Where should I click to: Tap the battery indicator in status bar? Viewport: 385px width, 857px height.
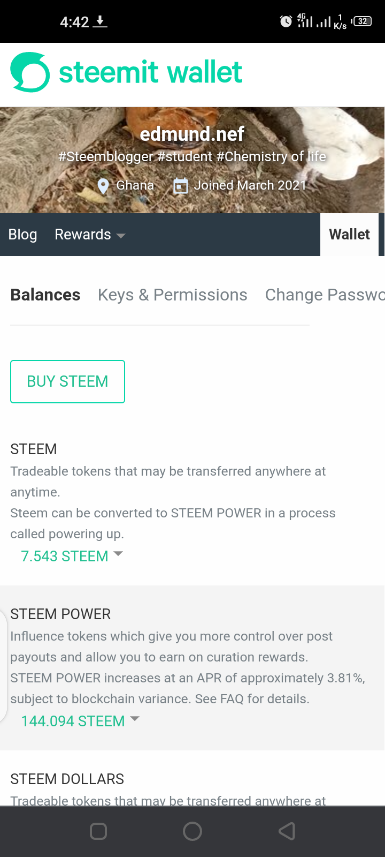point(362,21)
